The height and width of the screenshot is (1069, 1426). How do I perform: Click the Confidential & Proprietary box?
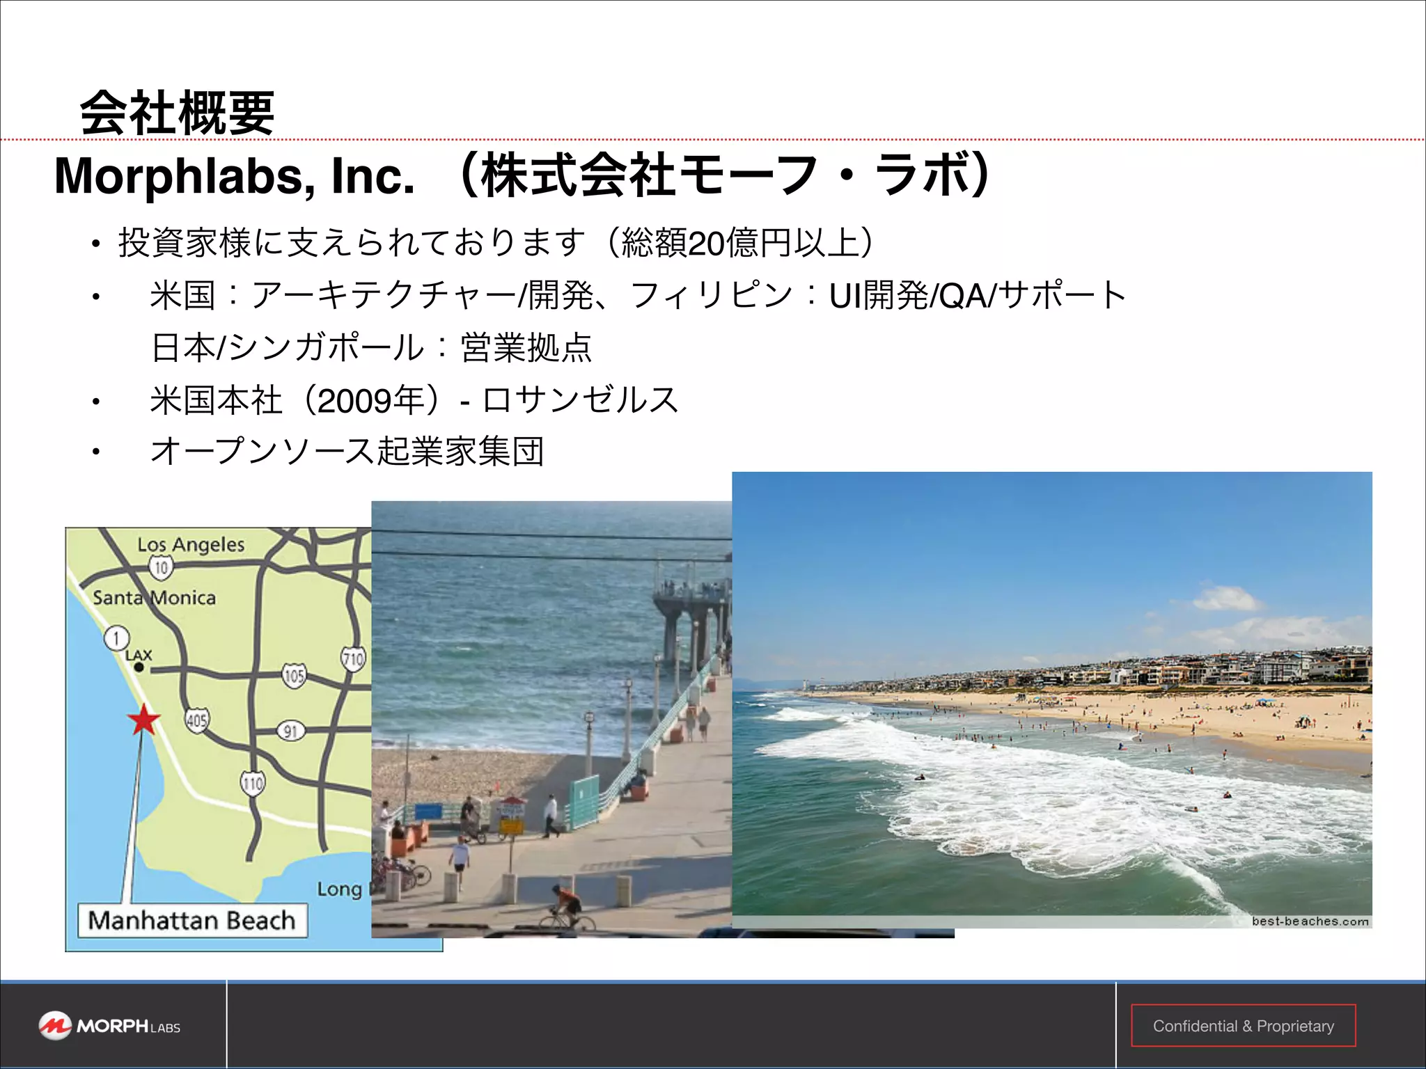click(x=1243, y=1025)
